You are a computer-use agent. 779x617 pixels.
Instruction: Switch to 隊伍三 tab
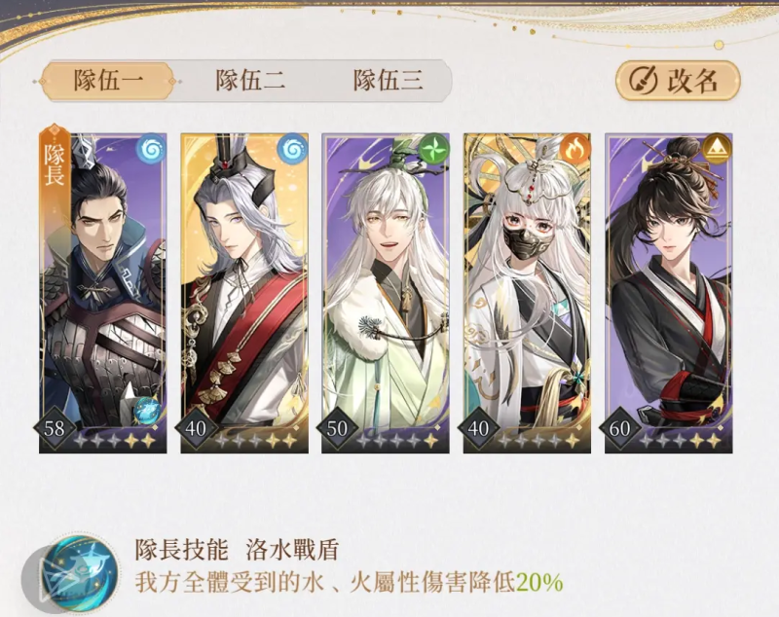[x=389, y=81]
